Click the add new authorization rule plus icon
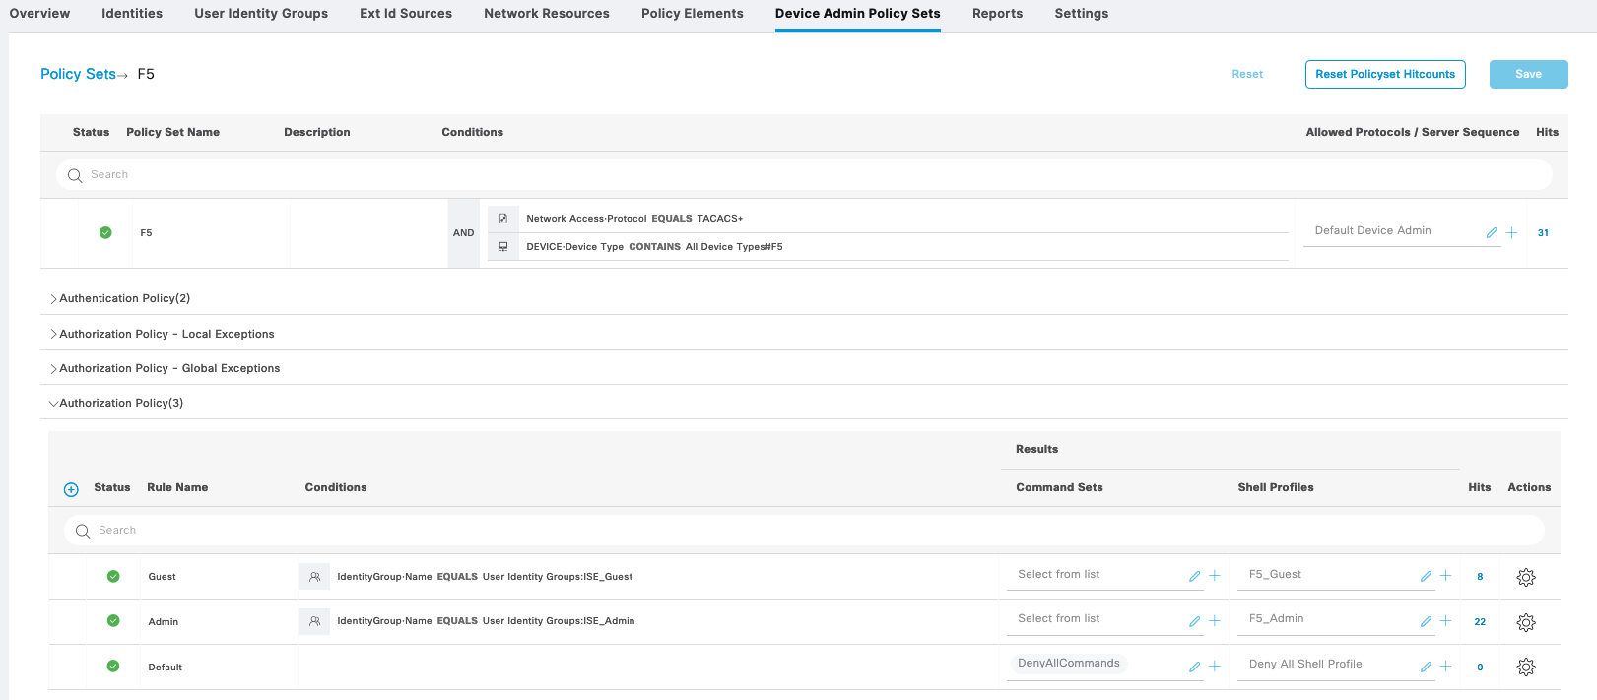The image size is (1597, 700). coord(71,489)
